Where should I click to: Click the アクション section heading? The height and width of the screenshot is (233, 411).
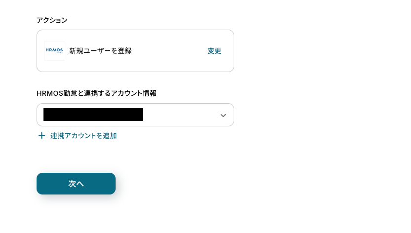pos(52,20)
